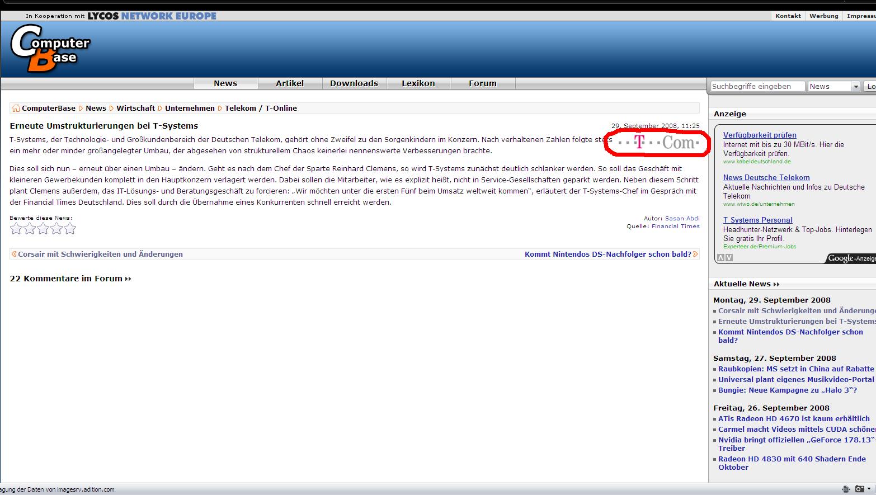Click Experteer.de/Premium-Jobs ad URL
This screenshot has height=495, width=876.
[x=760, y=247]
